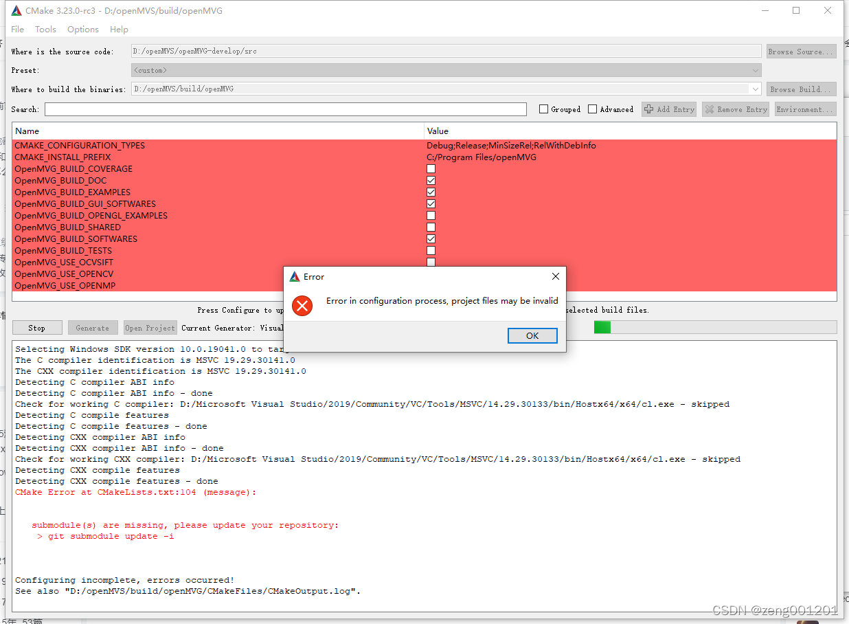Click the red error icon in the dialog

coord(302,306)
